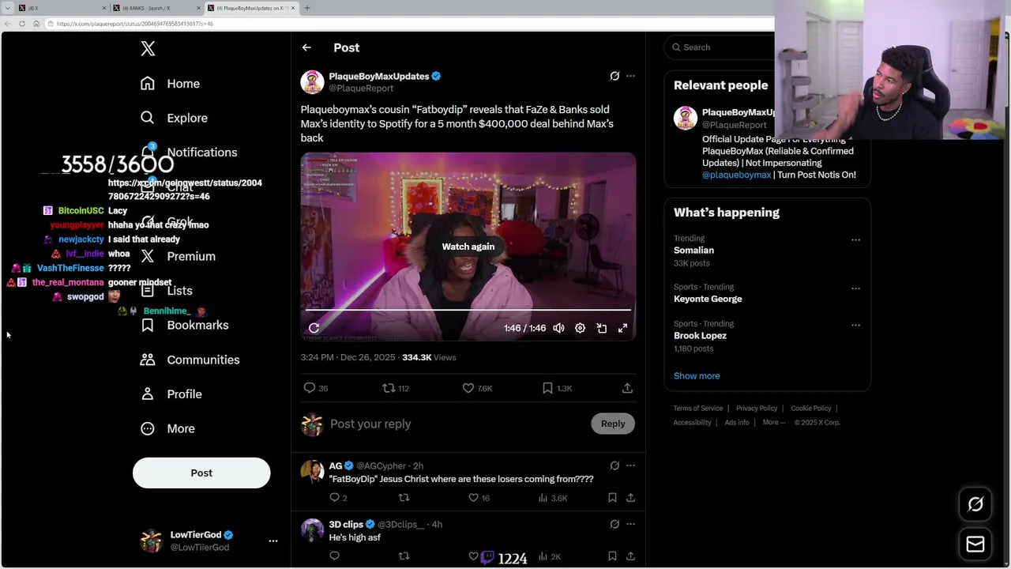Open LowTierGod account menu dots
1011x569 pixels.
pyautogui.click(x=273, y=541)
